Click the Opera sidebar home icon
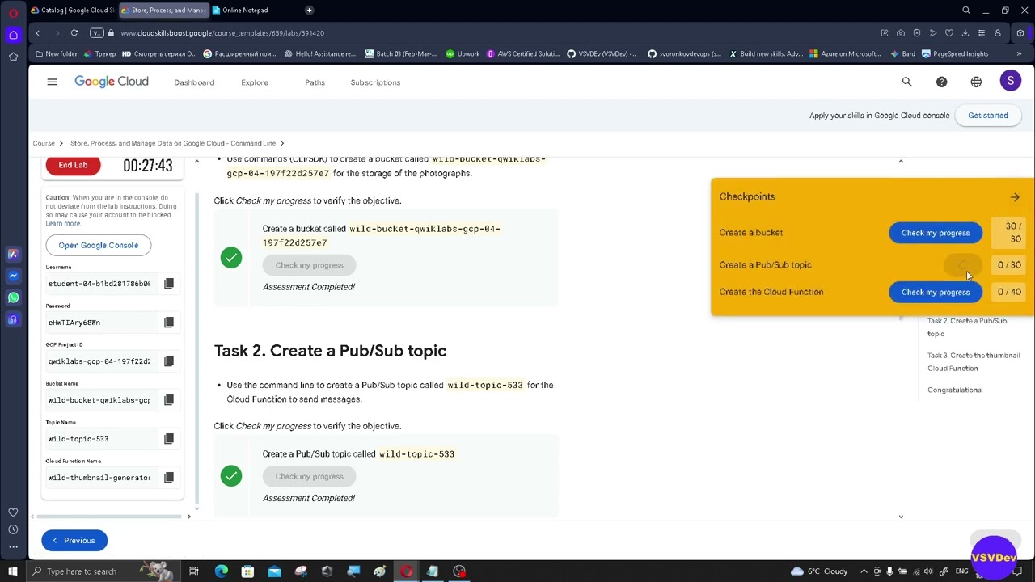This screenshot has height=582, width=1035. (x=13, y=35)
